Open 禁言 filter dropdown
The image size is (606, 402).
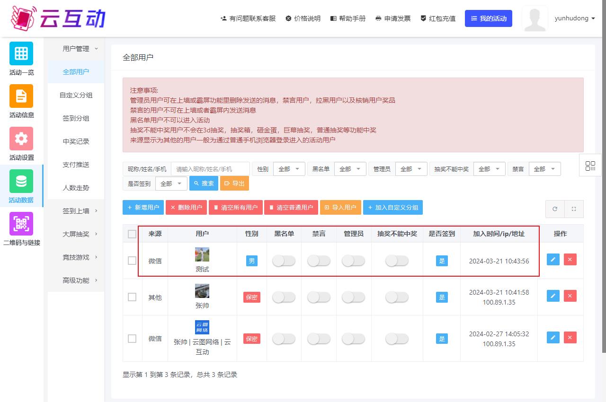tap(544, 169)
